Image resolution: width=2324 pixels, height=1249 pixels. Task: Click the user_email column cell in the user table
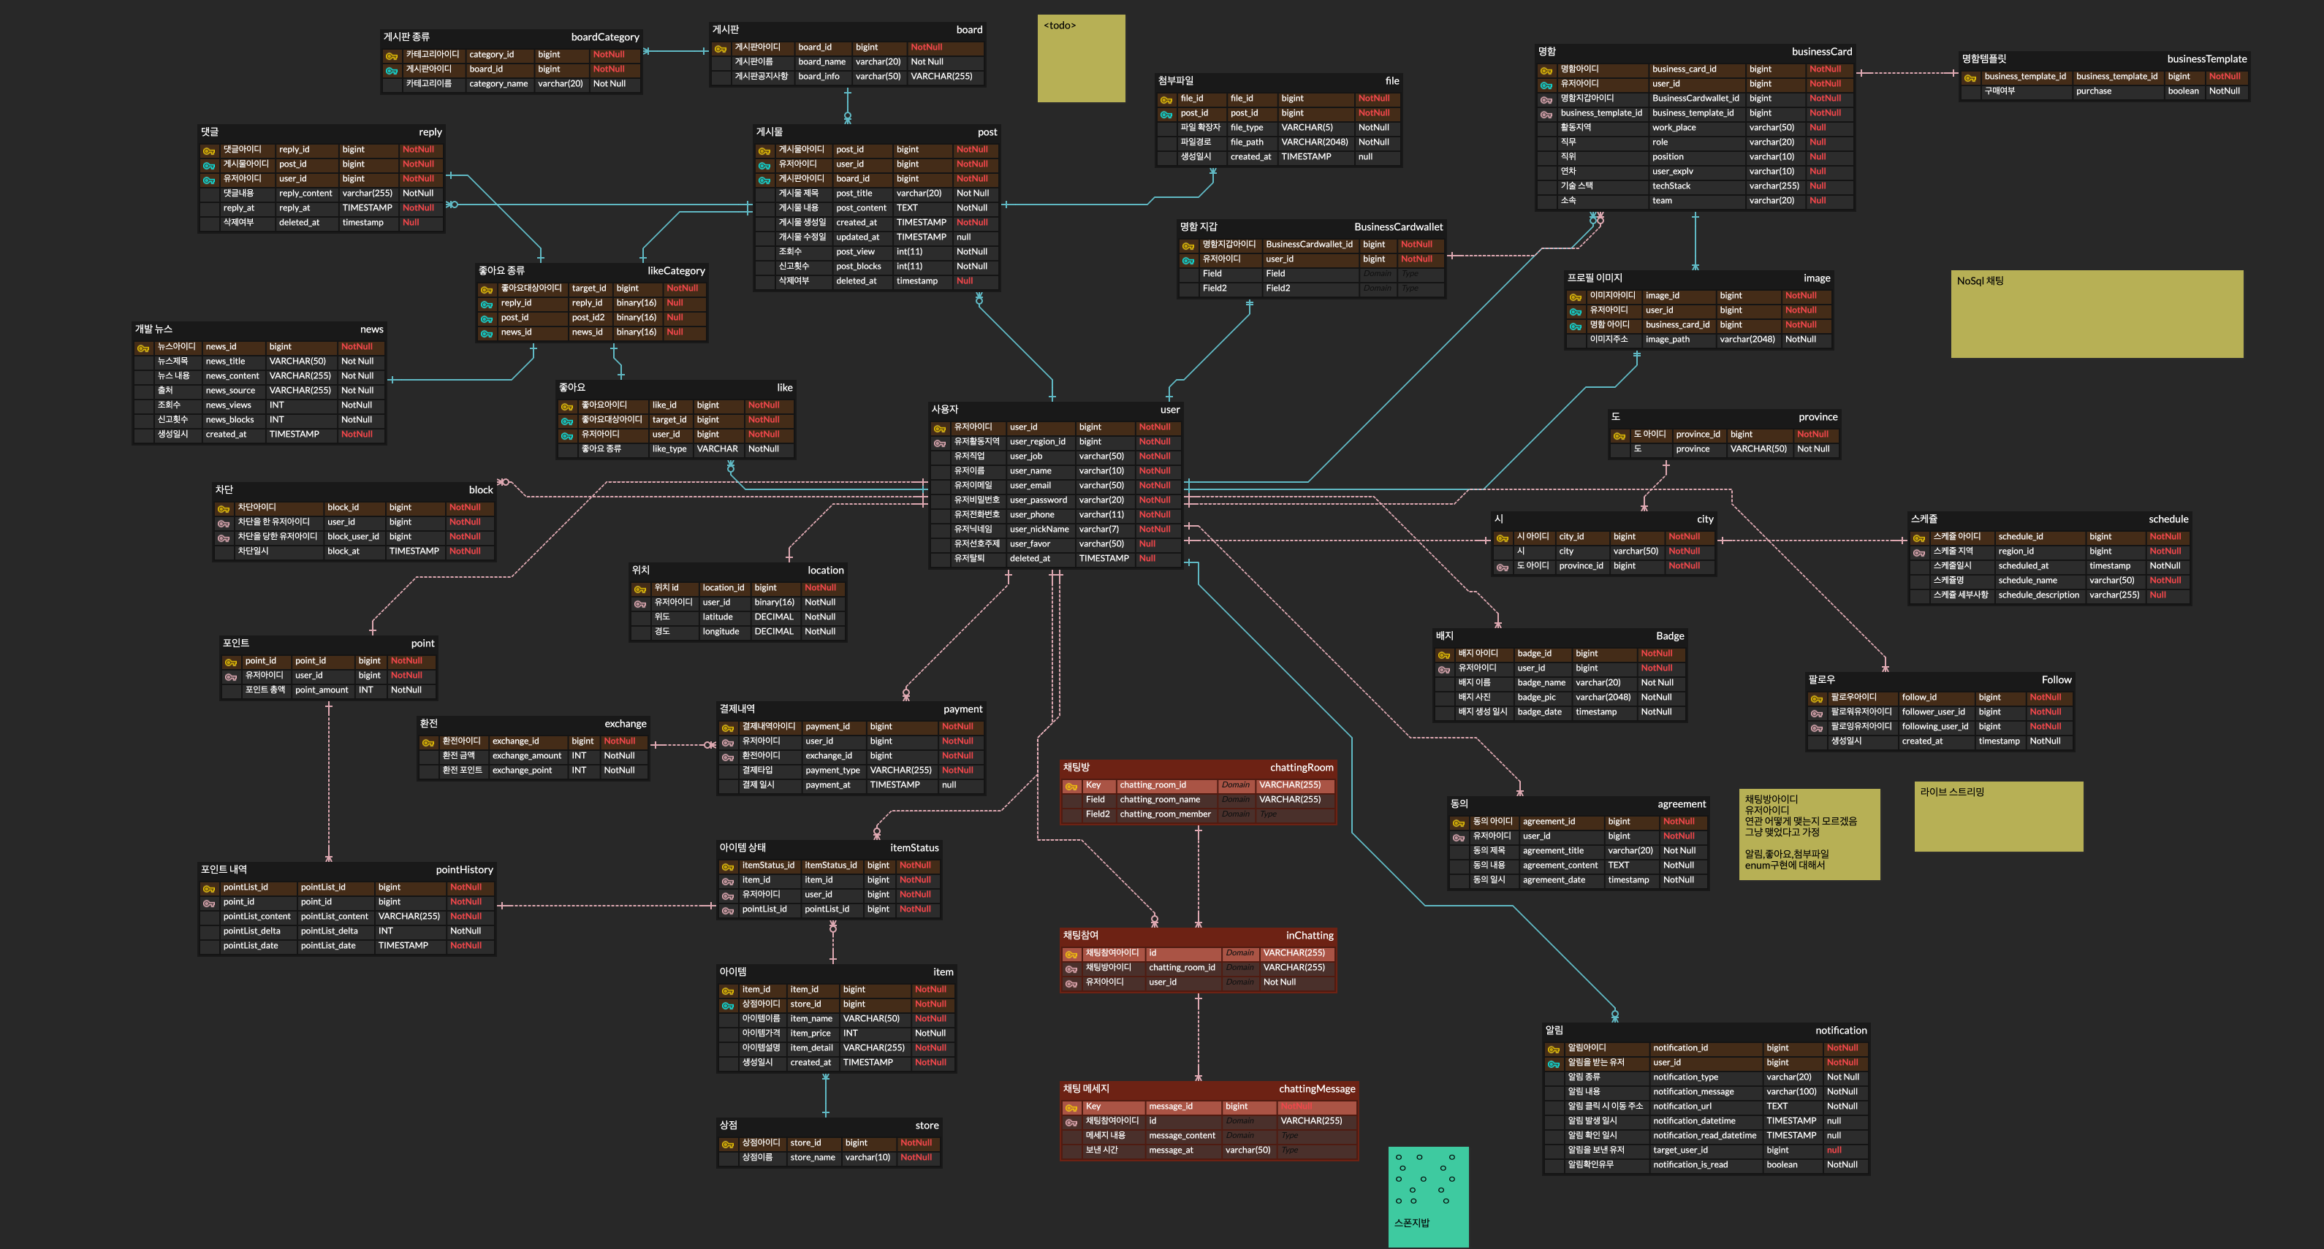point(1030,485)
